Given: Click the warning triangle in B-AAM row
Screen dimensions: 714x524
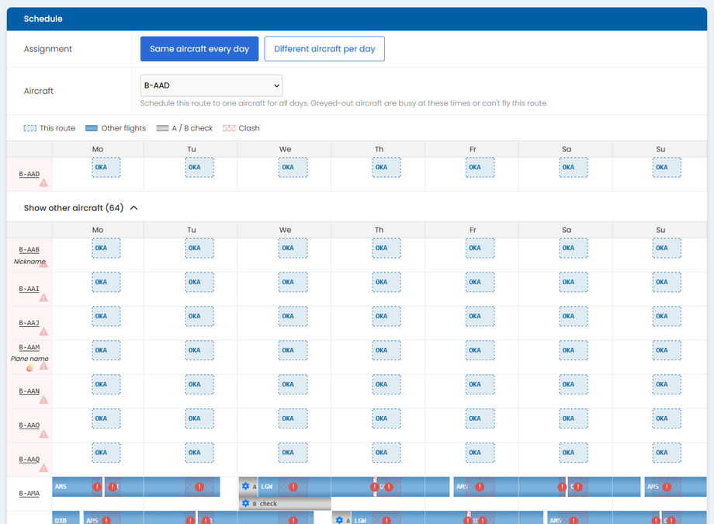Looking at the screenshot, I should click(43, 366).
